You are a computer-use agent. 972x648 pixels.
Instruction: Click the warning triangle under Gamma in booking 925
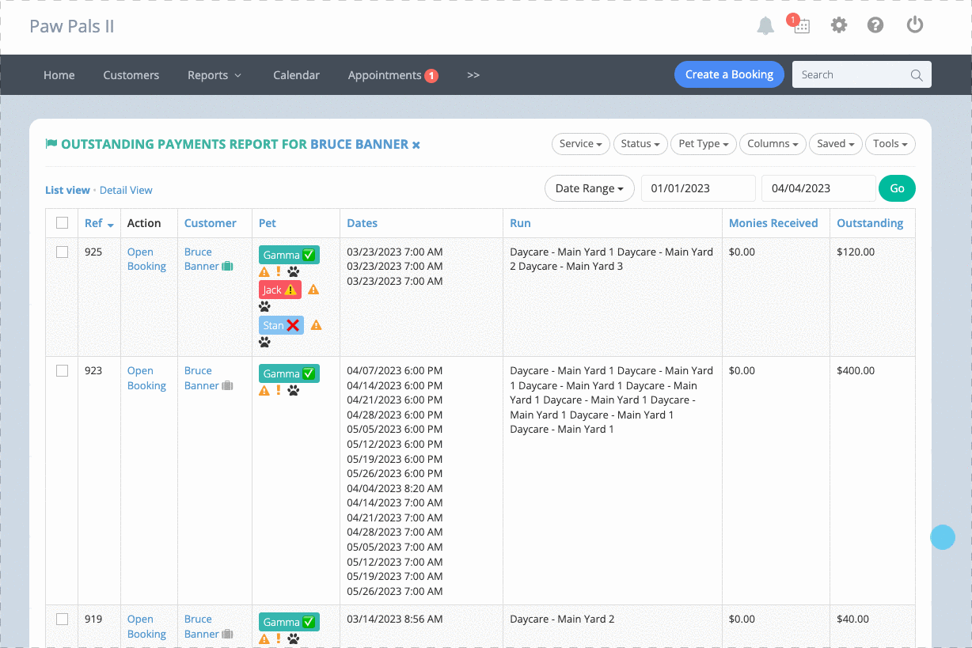(264, 272)
